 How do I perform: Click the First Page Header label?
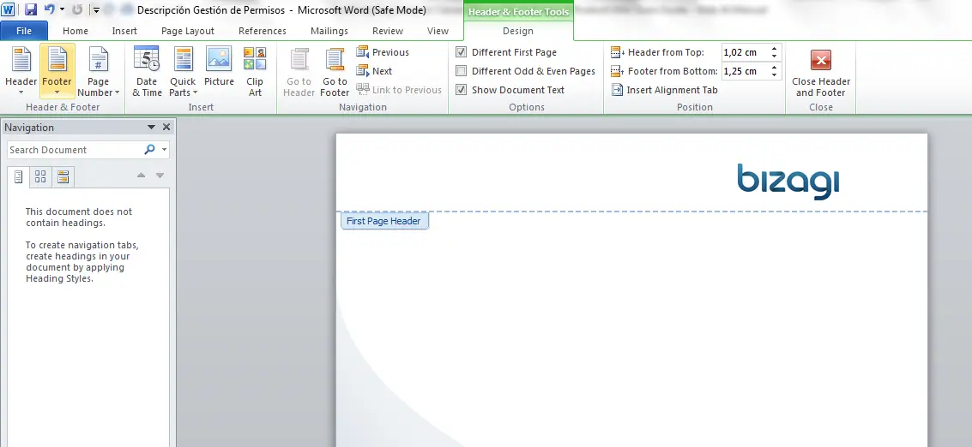pyautogui.click(x=383, y=221)
